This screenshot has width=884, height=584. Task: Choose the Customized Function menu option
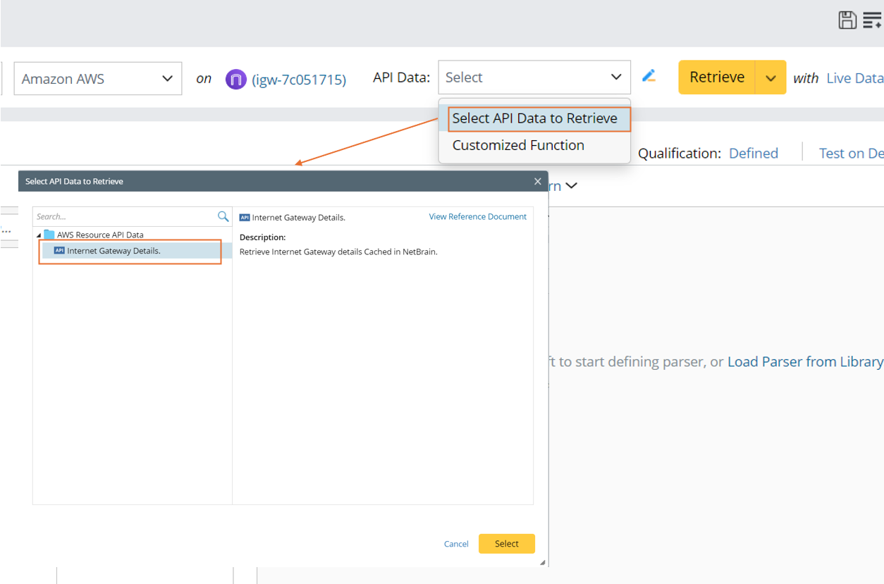518,145
